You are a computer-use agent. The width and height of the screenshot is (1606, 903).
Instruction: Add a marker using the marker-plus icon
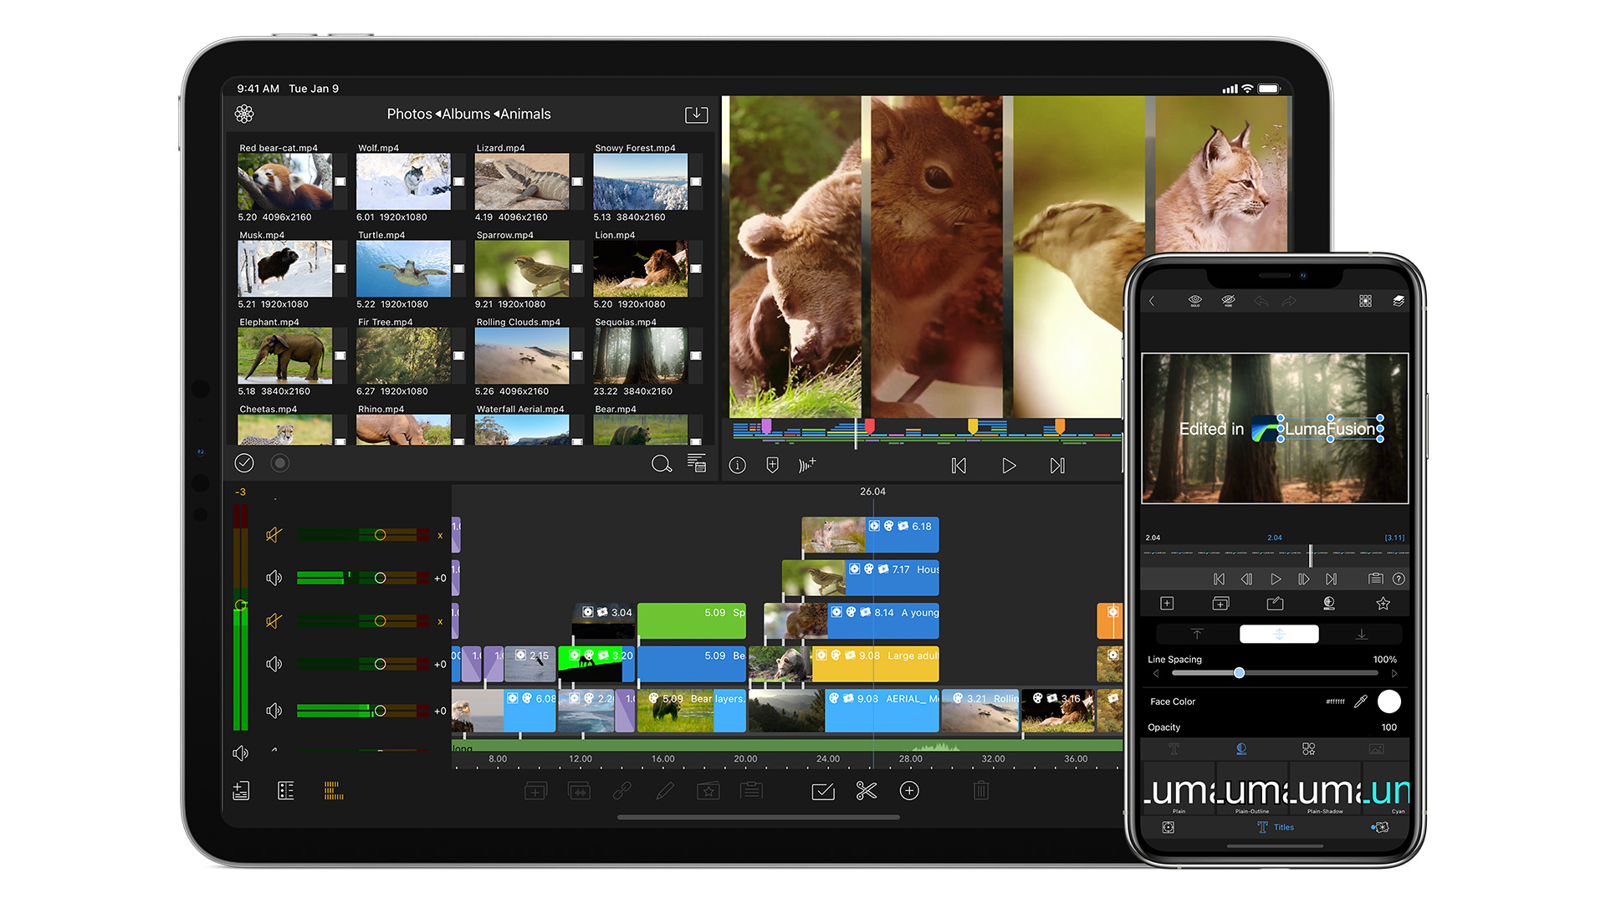click(x=772, y=466)
